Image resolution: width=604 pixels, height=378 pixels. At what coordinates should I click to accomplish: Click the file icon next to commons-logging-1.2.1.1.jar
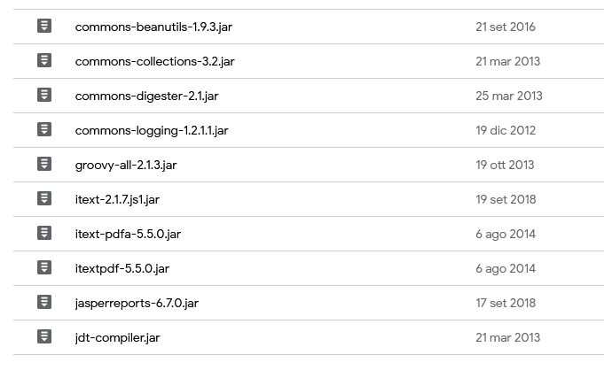coord(44,130)
